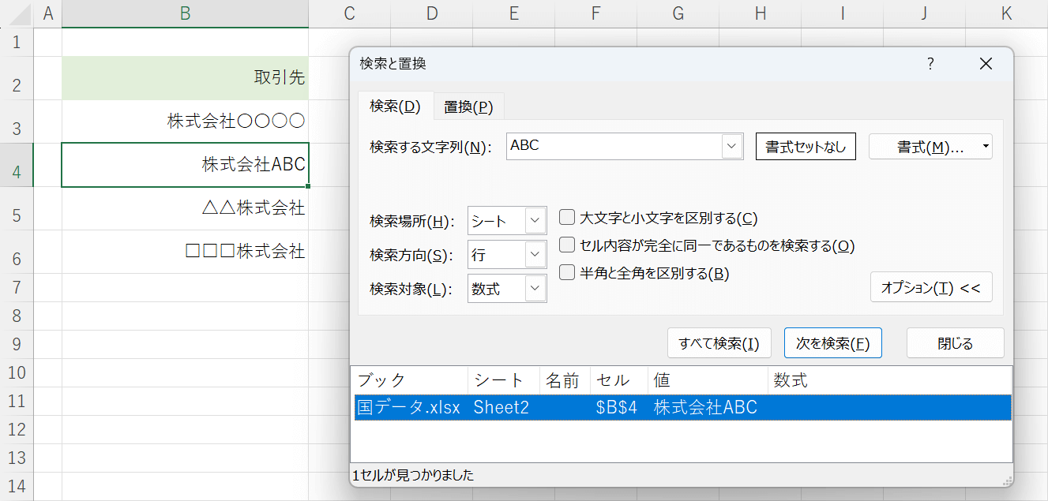Click the 検索する文字列 input field
This screenshot has height=501, width=1048.
pos(614,146)
